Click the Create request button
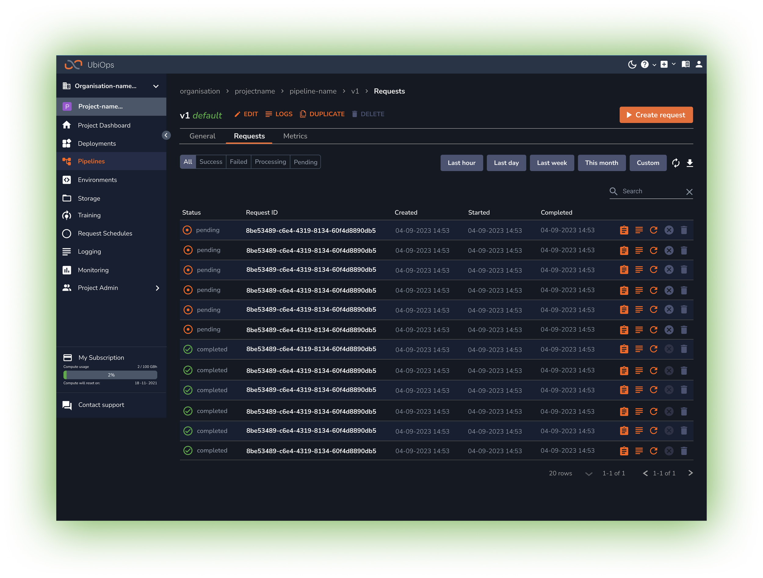763x578 pixels. click(656, 115)
